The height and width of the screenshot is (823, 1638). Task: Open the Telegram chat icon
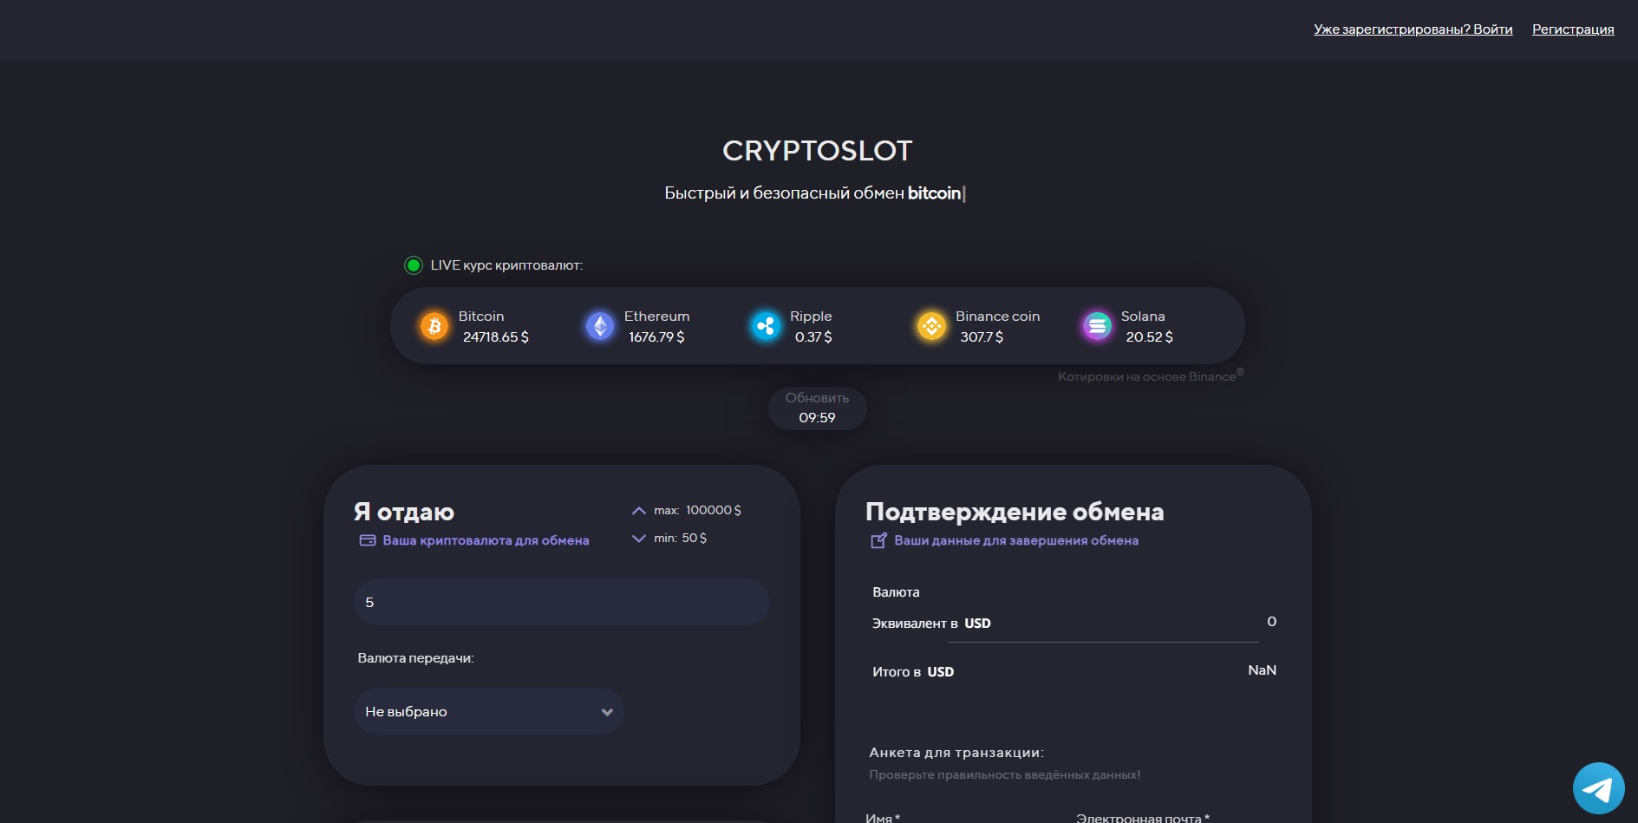point(1598,788)
